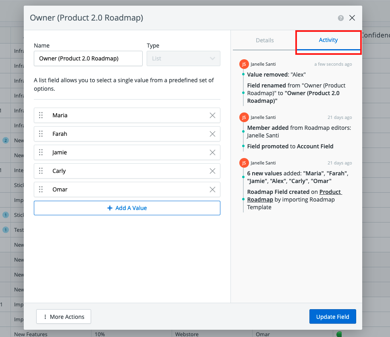Image resolution: width=390 pixels, height=337 pixels.
Task: Remove the Maria value with X icon
Action: 212,115
